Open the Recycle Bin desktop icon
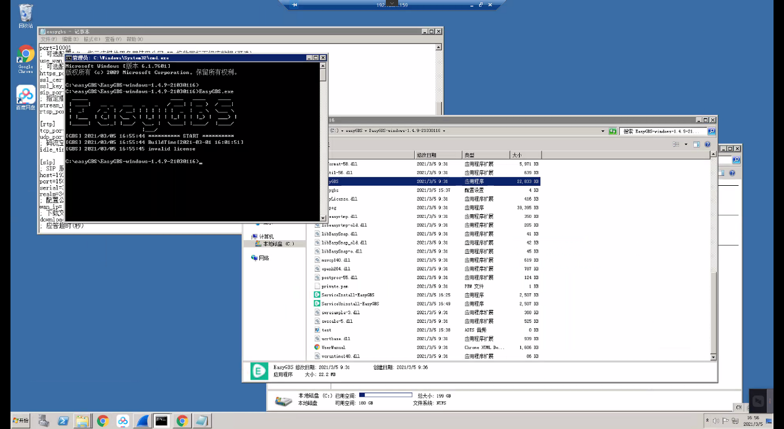 (26, 17)
